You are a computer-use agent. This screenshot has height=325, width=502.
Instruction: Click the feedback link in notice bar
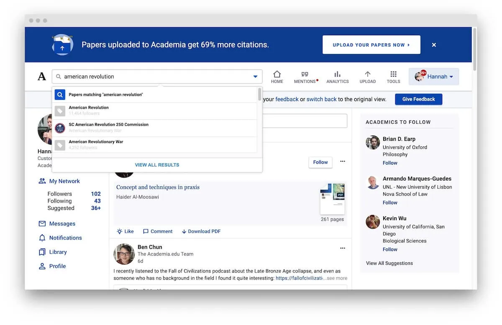click(287, 99)
